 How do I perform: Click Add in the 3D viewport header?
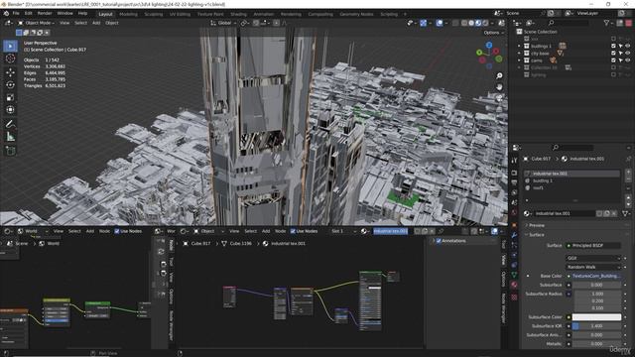click(x=96, y=23)
